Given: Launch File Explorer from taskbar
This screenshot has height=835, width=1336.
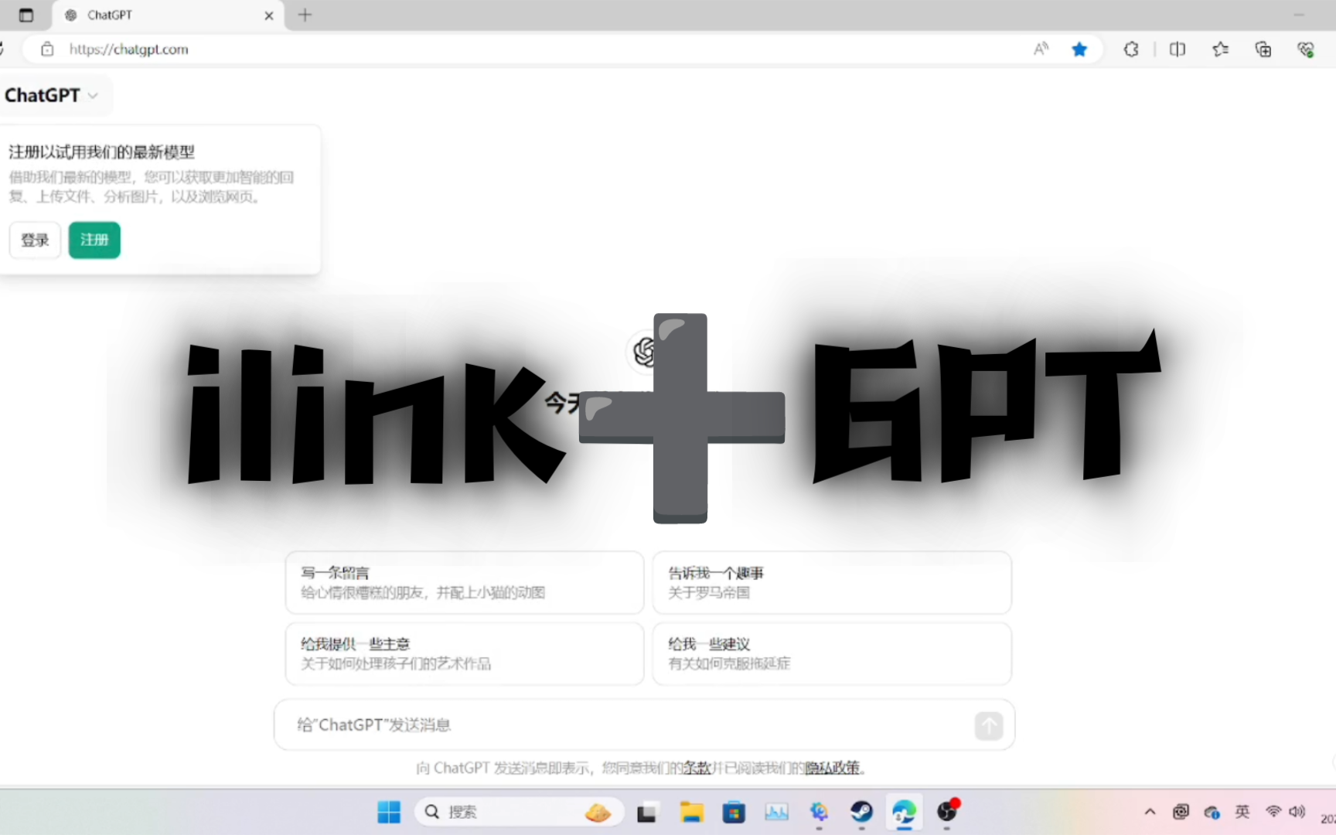Looking at the screenshot, I should [691, 812].
